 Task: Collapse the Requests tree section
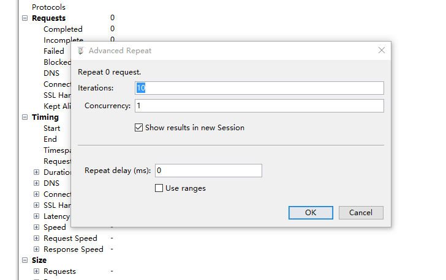click(x=25, y=18)
